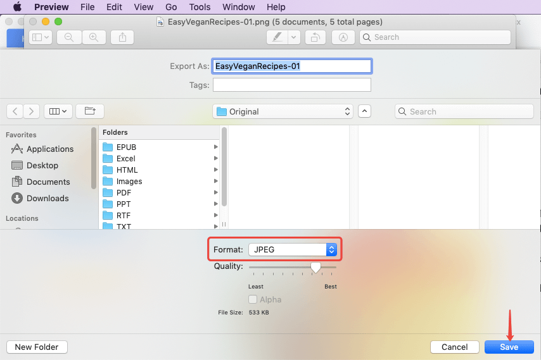Toggle the Alpha checkbox
541x360 pixels.
(253, 299)
